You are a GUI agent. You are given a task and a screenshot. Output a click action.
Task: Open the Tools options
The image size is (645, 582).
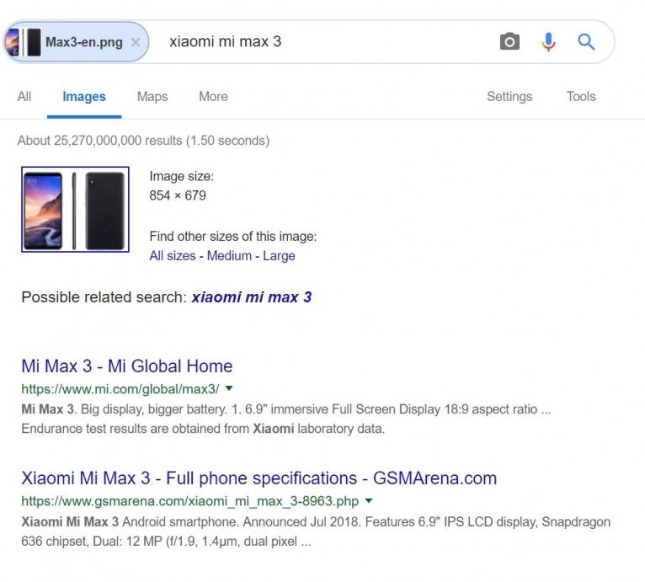click(581, 96)
